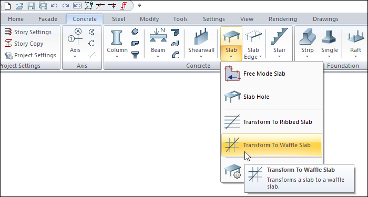Expand the Column dropdown arrow
Screen dimensions: 368x197
pos(117,56)
